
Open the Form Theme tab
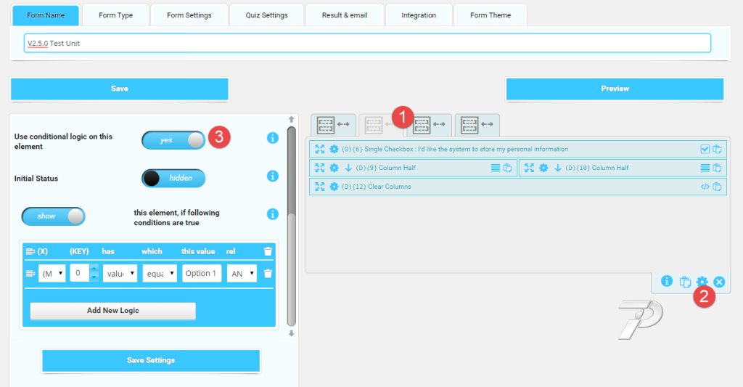click(490, 15)
